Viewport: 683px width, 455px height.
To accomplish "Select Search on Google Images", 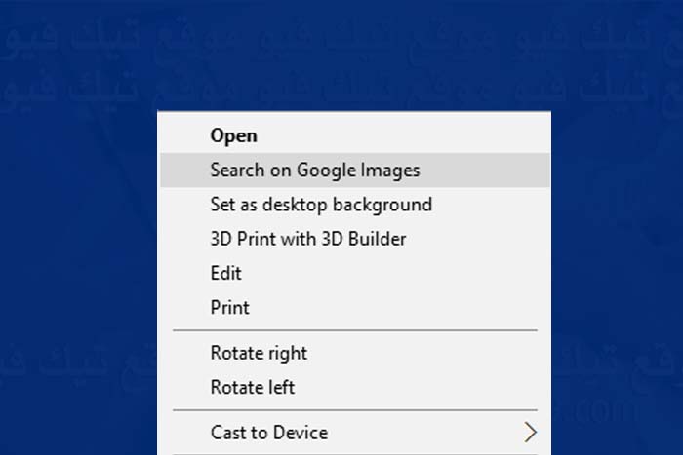I will (x=355, y=171).
